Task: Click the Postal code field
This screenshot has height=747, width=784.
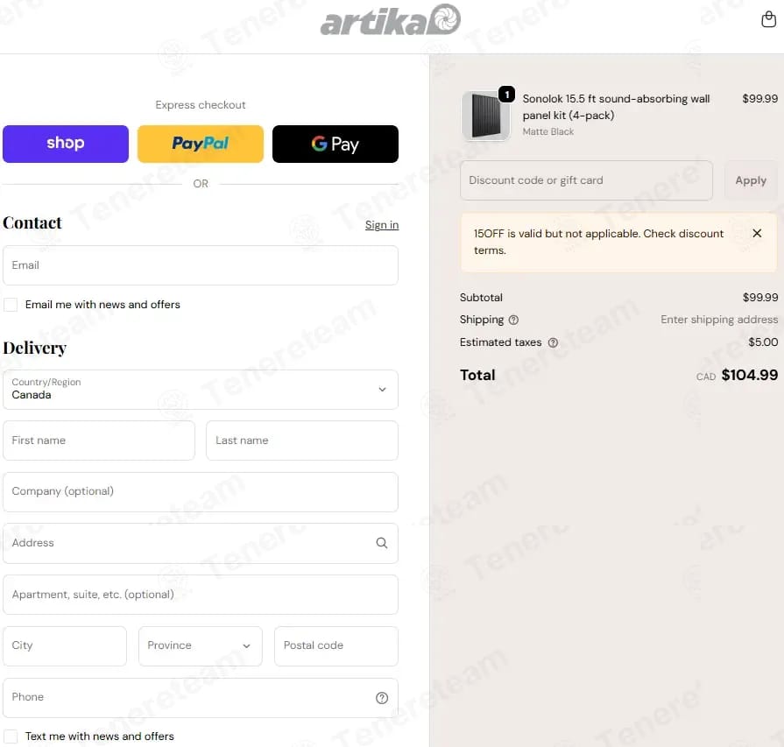Action: pyautogui.click(x=336, y=646)
